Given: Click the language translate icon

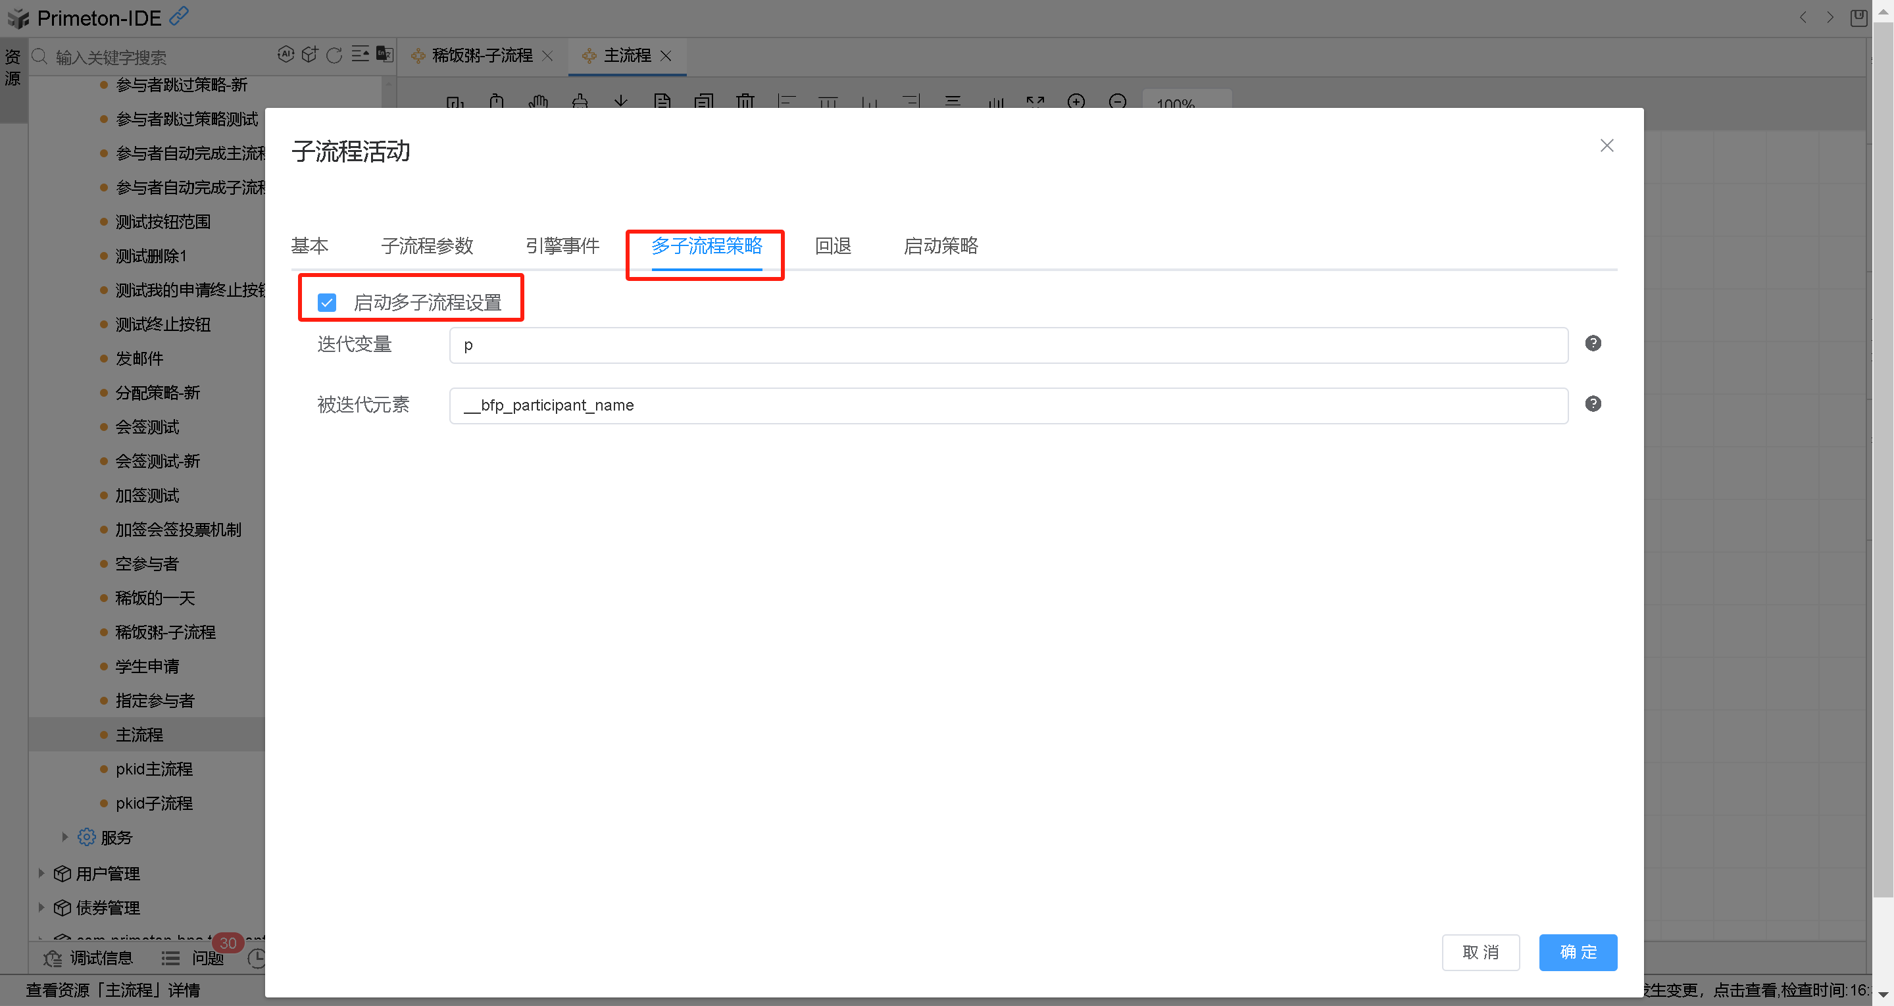Looking at the screenshot, I should pyautogui.click(x=384, y=55).
